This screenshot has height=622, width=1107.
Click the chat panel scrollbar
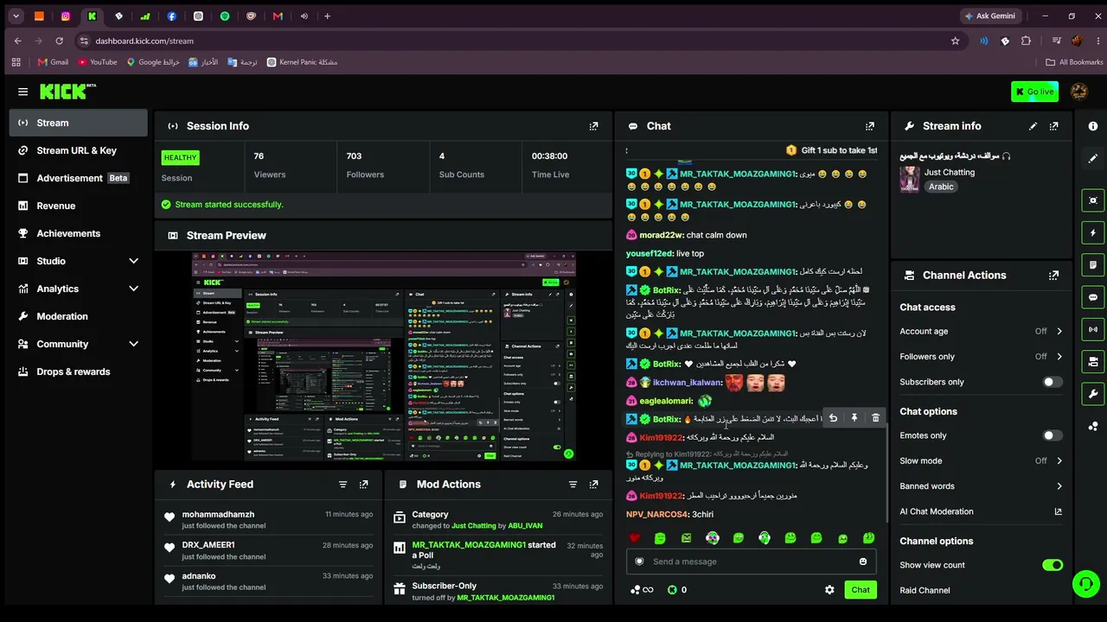pos(886,474)
